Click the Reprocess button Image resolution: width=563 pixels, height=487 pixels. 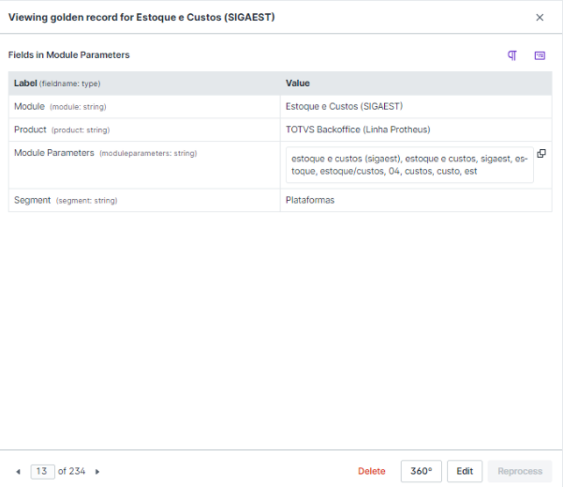click(x=520, y=471)
